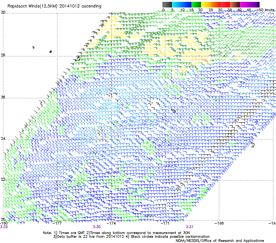Click the longitude label '-174'
This screenshot has width=276, height=243.
click(x=112, y=223)
